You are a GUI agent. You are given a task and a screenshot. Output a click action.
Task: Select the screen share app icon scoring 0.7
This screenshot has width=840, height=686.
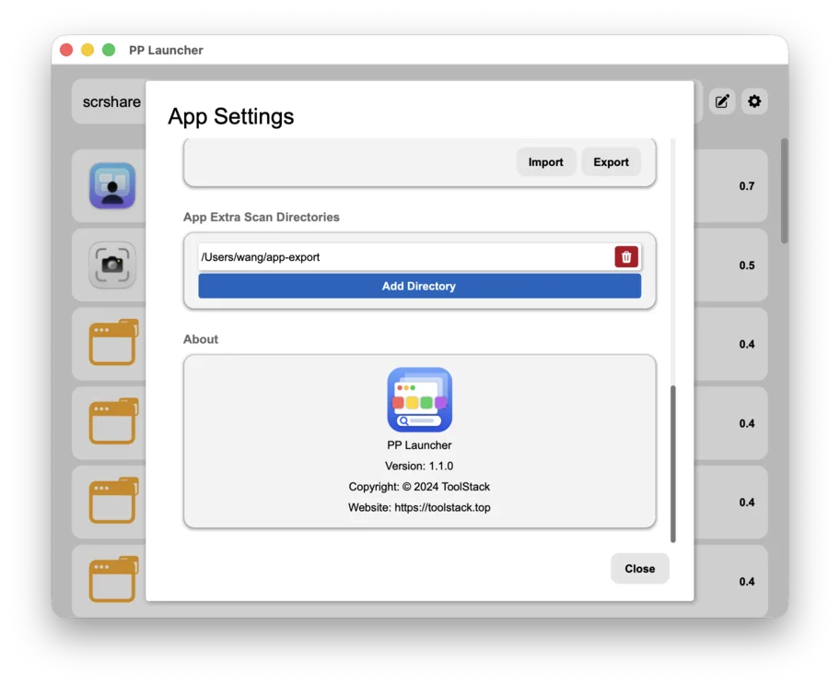pyautogui.click(x=112, y=185)
